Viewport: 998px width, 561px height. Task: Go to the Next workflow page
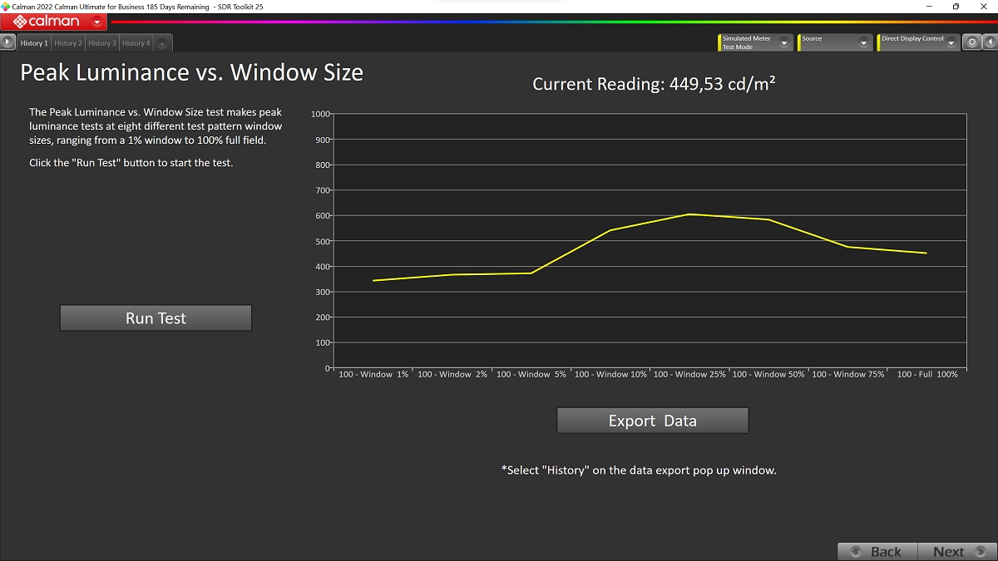[956, 552]
